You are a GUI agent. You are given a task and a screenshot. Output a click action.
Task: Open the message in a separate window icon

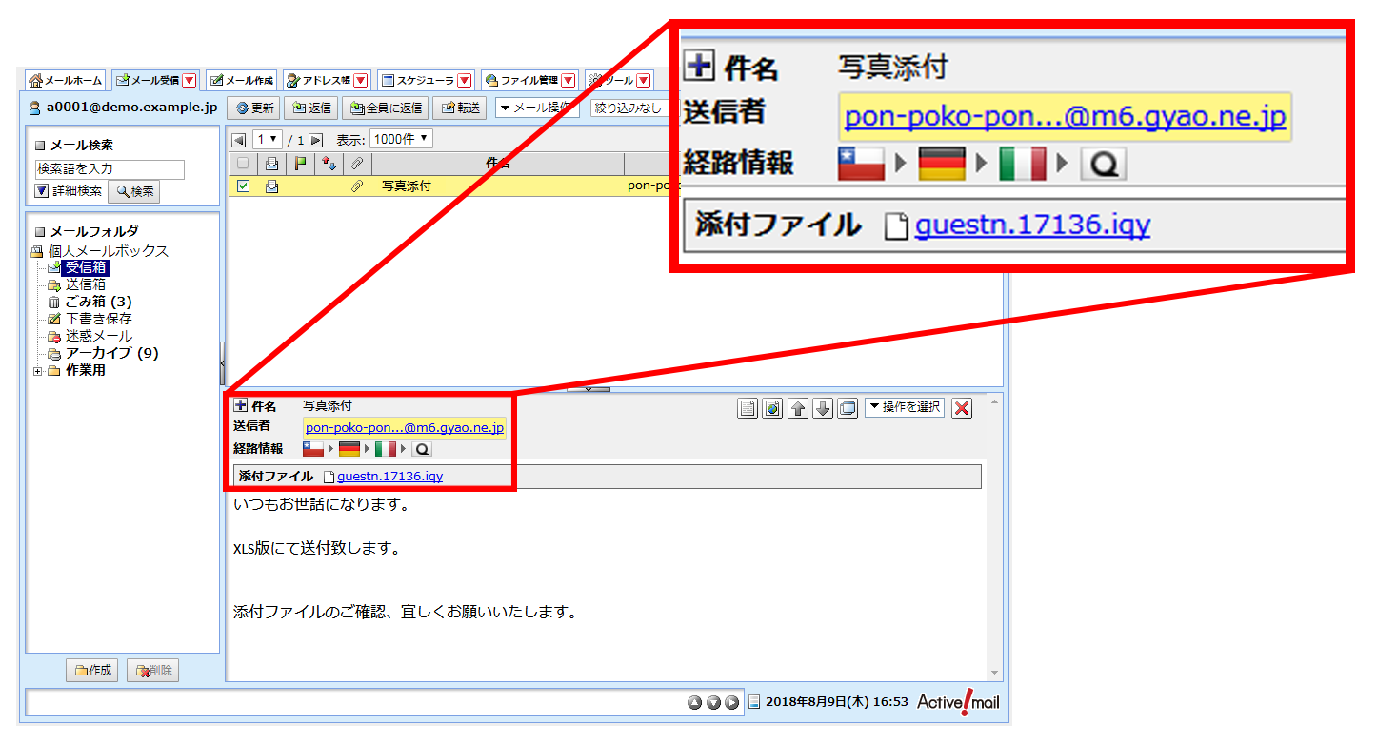pos(847,408)
